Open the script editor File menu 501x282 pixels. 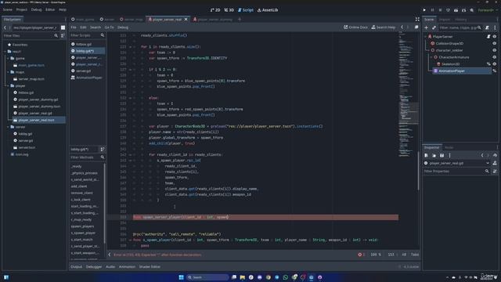point(74,27)
